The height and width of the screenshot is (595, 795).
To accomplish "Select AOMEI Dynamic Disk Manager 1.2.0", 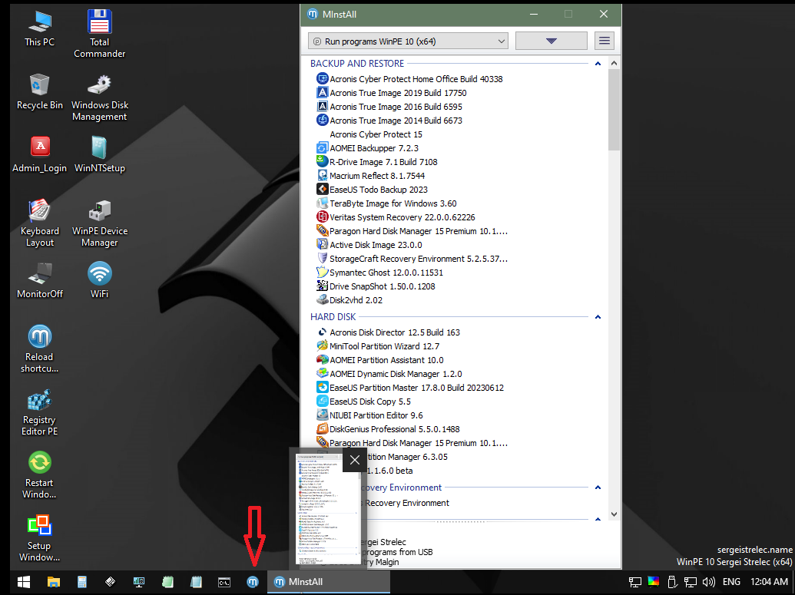I will click(389, 374).
